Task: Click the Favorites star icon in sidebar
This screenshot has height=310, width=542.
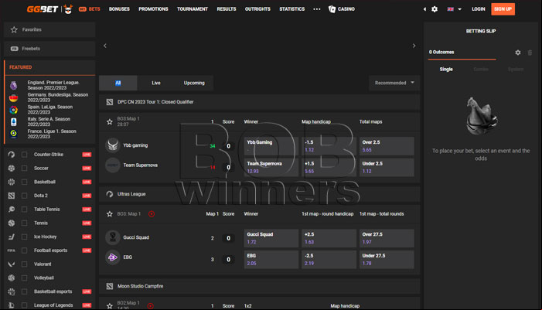Action: pyautogui.click(x=14, y=29)
